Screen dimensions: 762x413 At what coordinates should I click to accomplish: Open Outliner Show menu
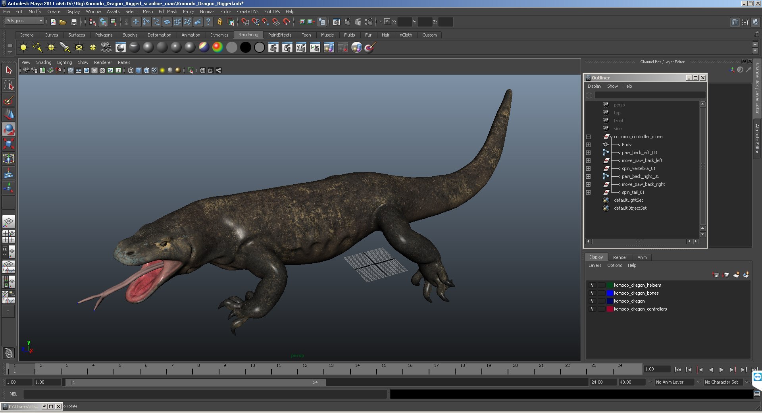[x=612, y=86]
